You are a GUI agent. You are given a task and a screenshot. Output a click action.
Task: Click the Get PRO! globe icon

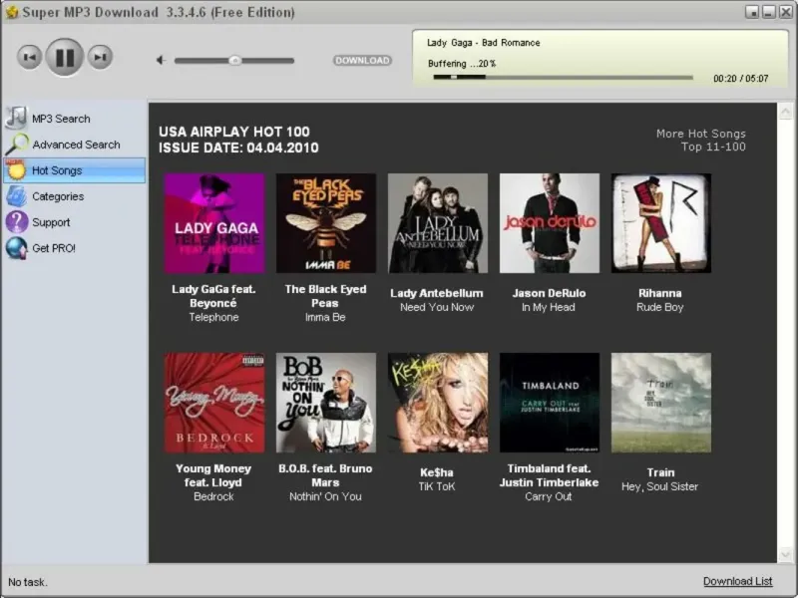click(x=17, y=248)
